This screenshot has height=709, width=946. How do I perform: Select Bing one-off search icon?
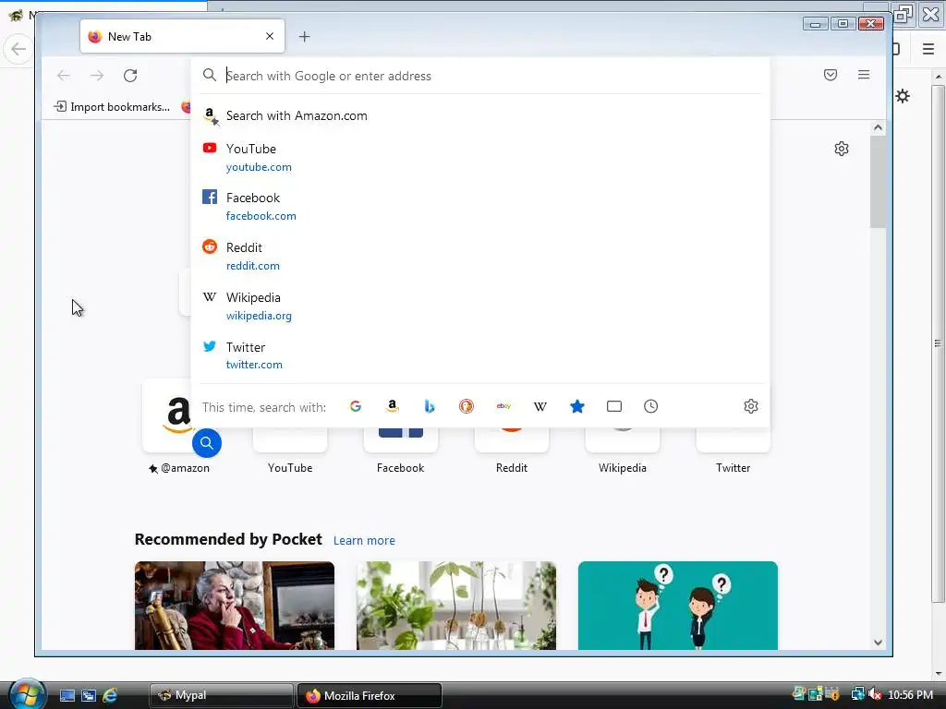tap(430, 406)
